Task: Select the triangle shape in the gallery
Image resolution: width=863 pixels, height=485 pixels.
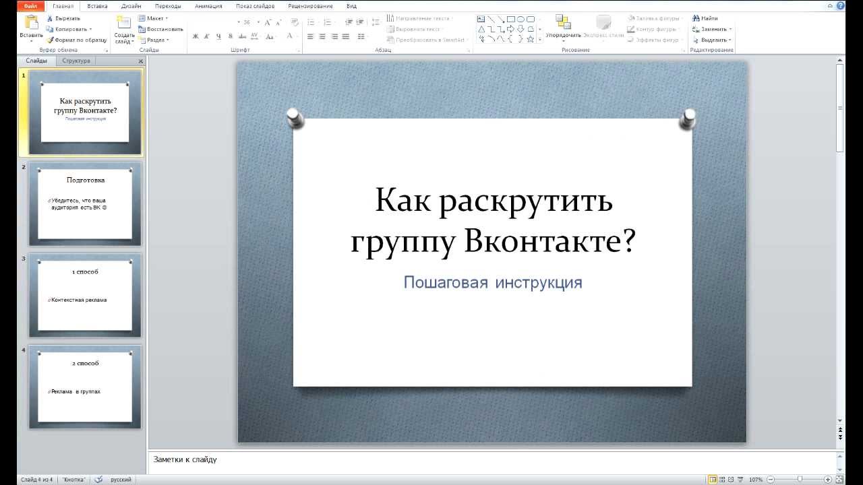Action: pyautogui.click(x=481, y=29)
